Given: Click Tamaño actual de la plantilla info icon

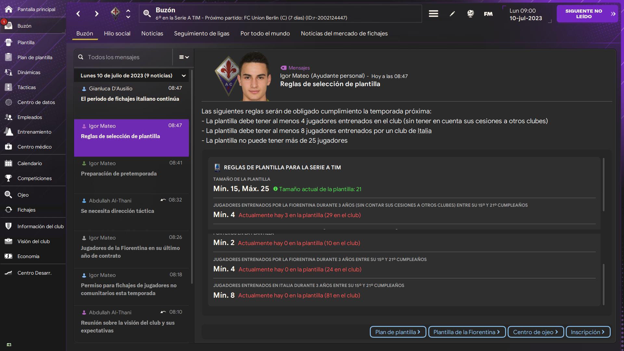Looking at the screenshot, I should click(275, 189).
